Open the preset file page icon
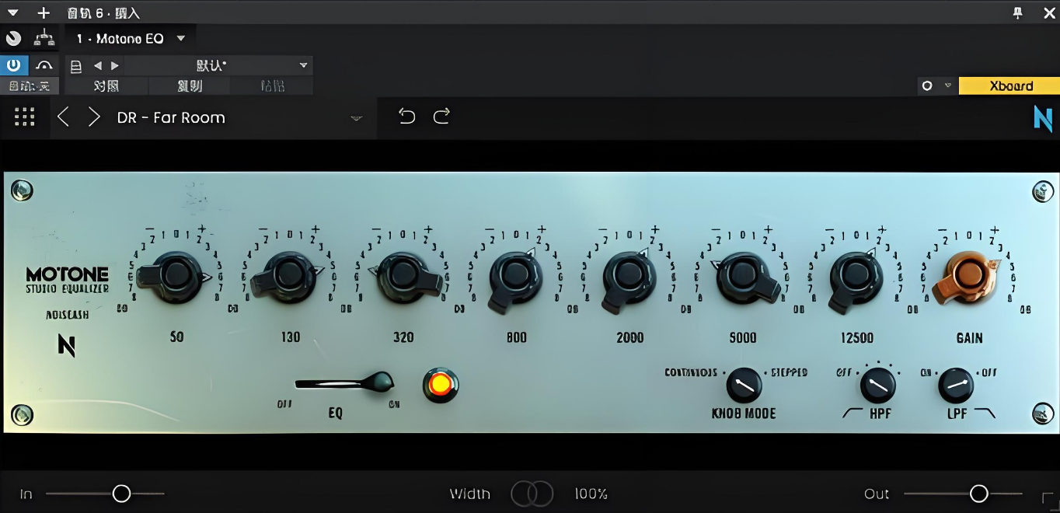This screenshot has height=513, width=1060. coord(76,66)
